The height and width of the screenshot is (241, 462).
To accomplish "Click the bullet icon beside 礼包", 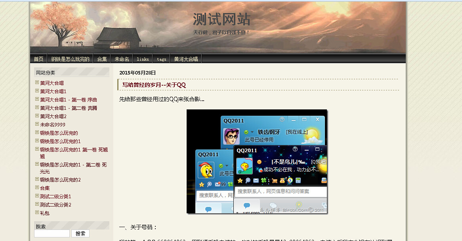I will coord(37,212).
